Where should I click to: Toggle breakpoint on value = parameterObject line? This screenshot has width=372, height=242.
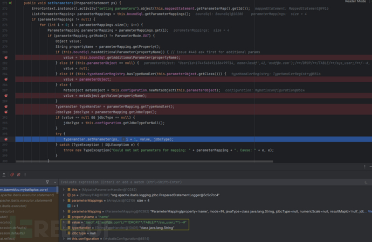coord(6,79)
